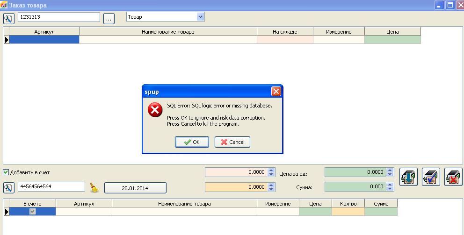
Task: Increase the Цена за ед value with the up arrow
Action: tap(391, 170)
